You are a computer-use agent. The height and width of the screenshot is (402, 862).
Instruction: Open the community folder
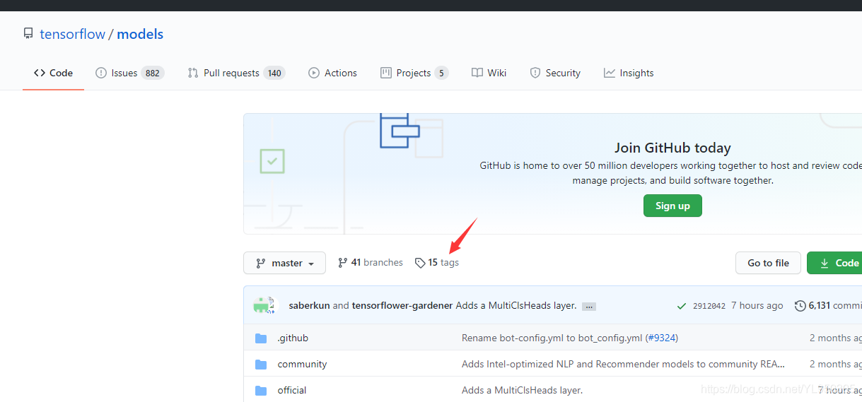coord(302,364)
